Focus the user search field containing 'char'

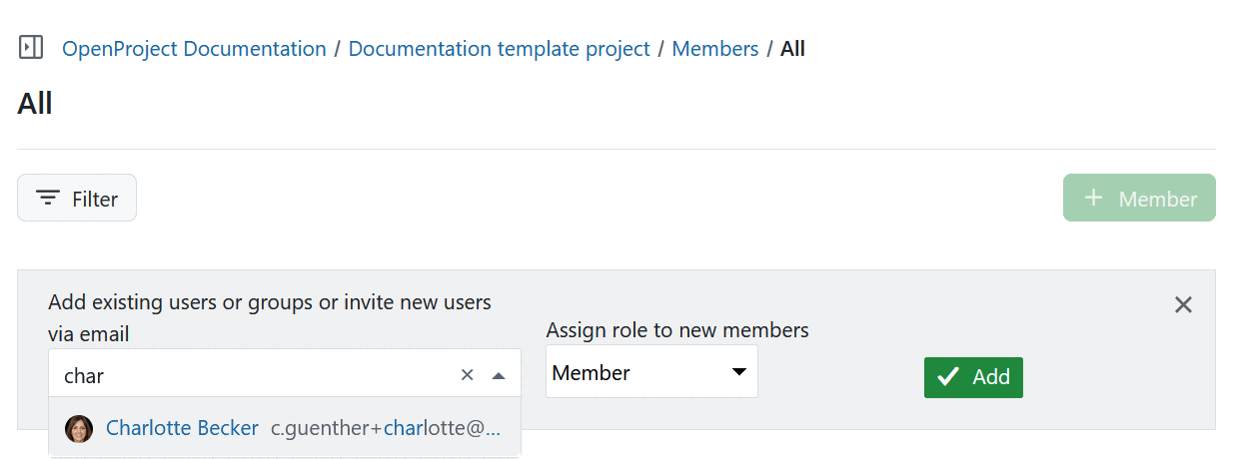point(250,375)
